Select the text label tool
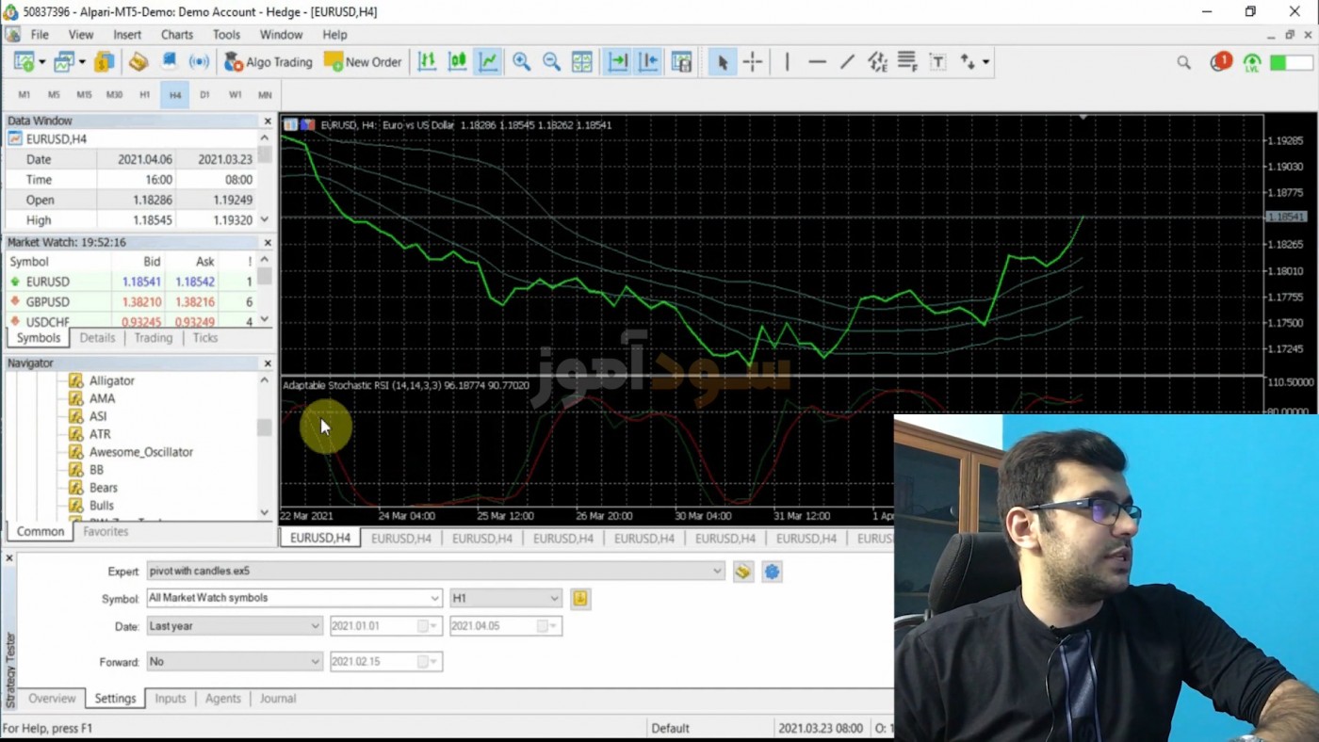The width and height of the screenshot is (1319, 742). pos(937,62)
